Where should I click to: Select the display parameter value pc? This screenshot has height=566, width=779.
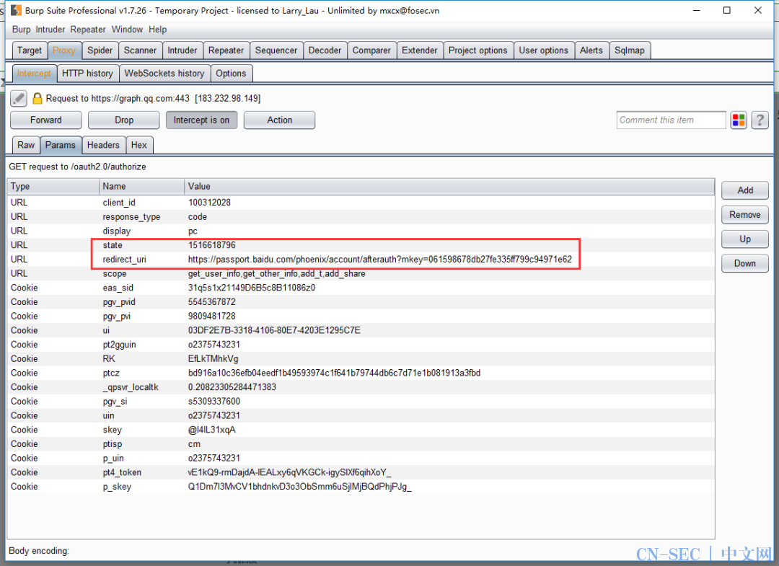[x=193, y=231]
